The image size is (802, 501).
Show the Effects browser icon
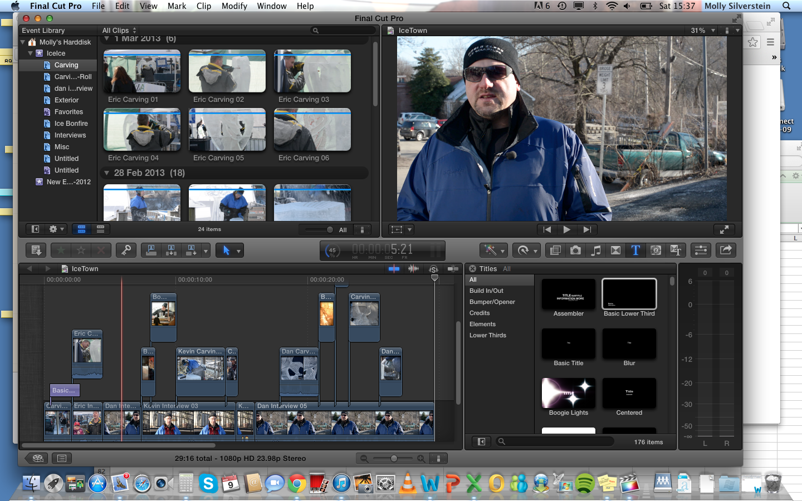(x=555, y=250)
